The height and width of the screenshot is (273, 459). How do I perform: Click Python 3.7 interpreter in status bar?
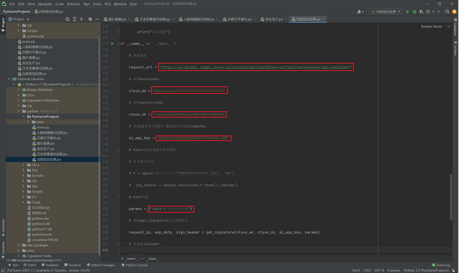coord(426,270)
